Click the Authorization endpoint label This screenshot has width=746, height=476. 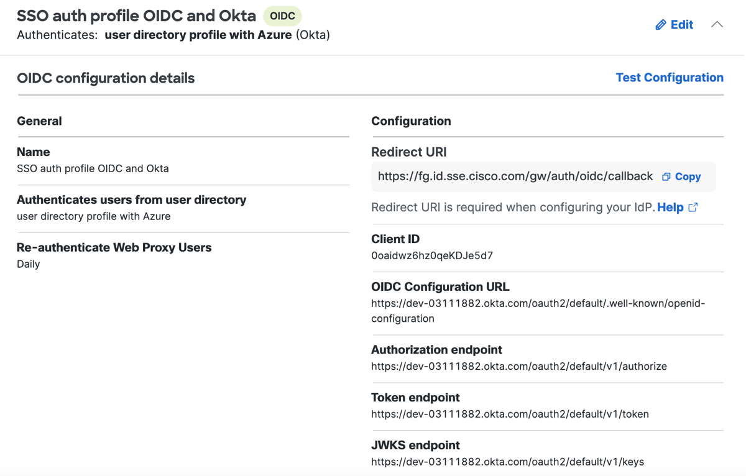click(436, 350)
